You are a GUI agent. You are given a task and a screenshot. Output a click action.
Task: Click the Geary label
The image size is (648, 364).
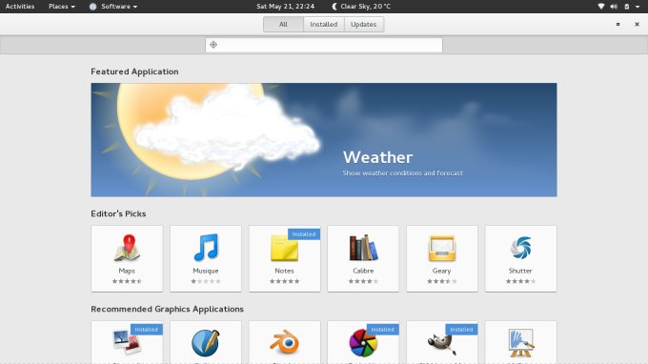[x=442, y=271]
